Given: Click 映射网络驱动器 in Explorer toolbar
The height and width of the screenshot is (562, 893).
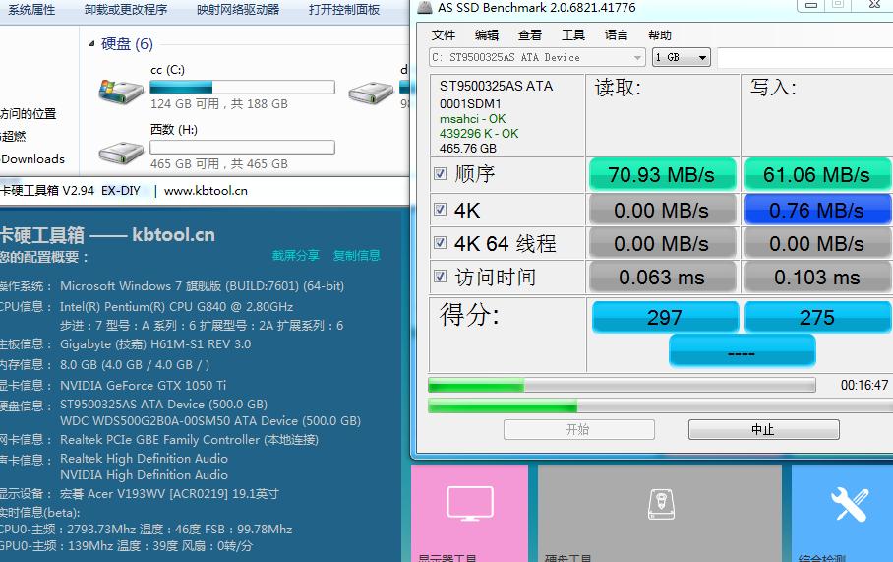Looking at the screenshot, I should [238, 10].
